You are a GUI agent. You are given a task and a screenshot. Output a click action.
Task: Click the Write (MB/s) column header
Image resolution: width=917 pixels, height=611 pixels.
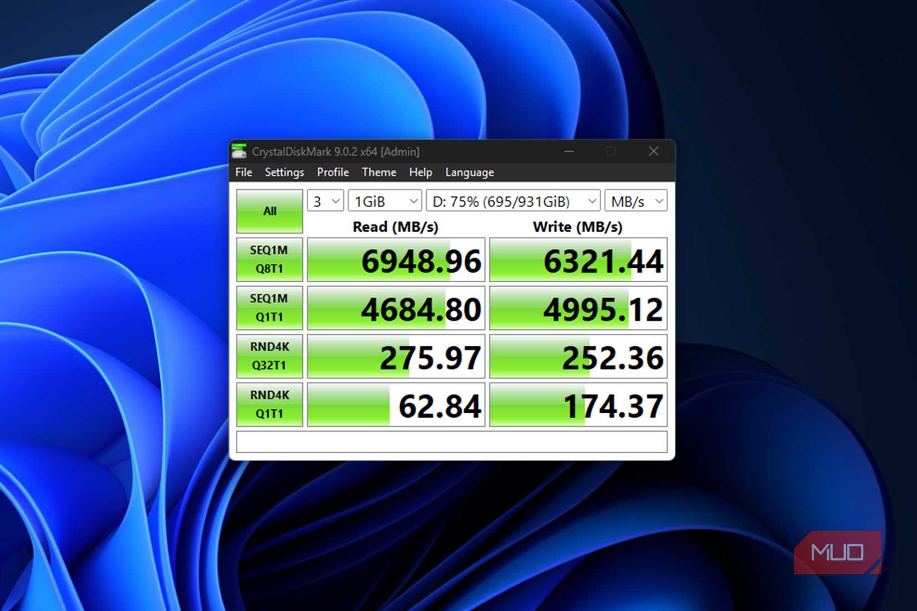tap(578, 227)
